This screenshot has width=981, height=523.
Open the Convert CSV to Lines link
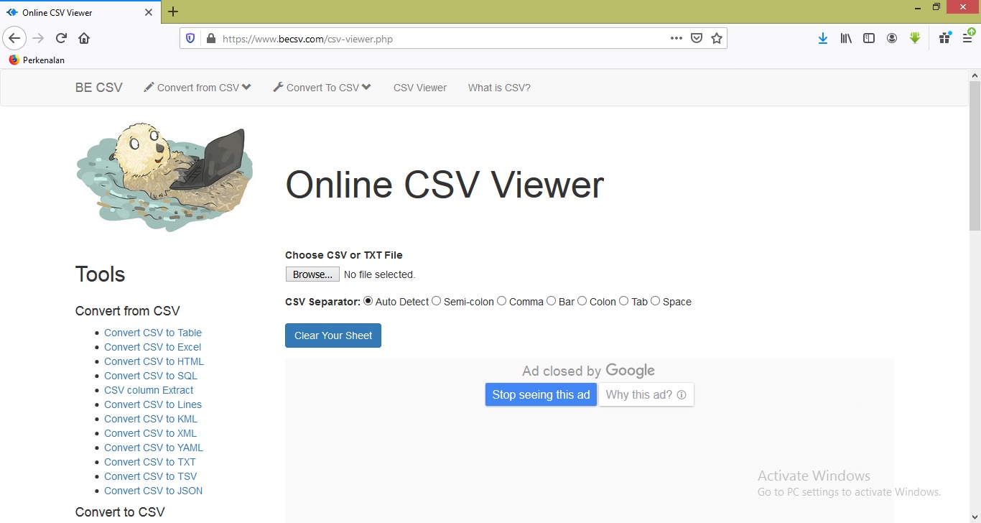pyautogui.click(x=153, y=404)
